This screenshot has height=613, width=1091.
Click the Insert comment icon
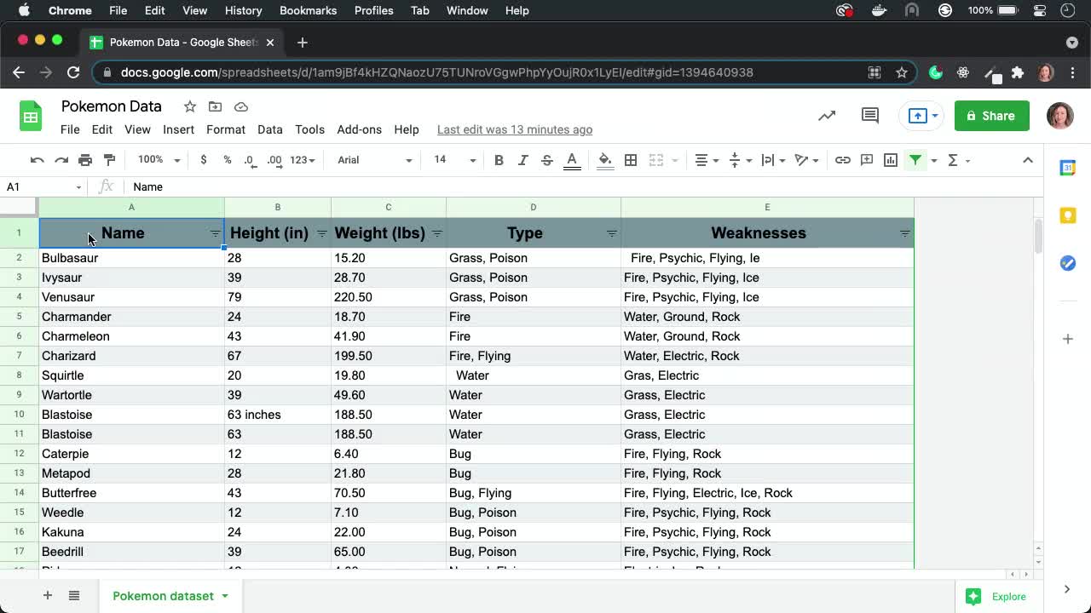click(867, 160)
